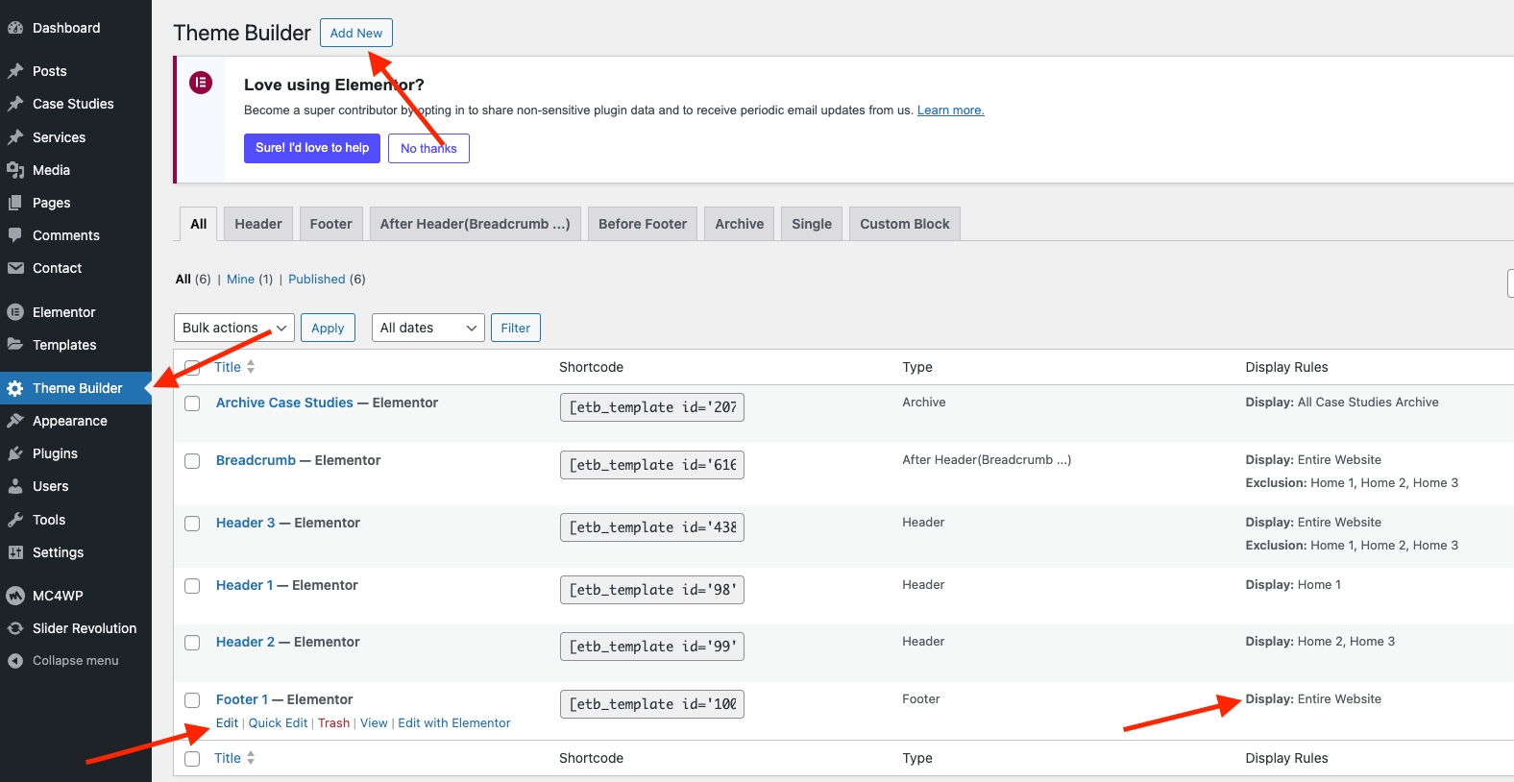
Task: Dismiss notice with No thanks button
Action: pos(428,148)
